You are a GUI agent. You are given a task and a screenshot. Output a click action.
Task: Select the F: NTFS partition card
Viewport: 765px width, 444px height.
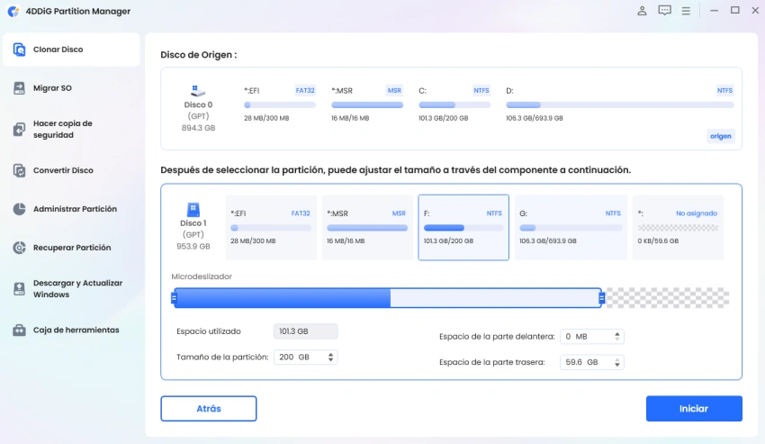tap(463, 227)
